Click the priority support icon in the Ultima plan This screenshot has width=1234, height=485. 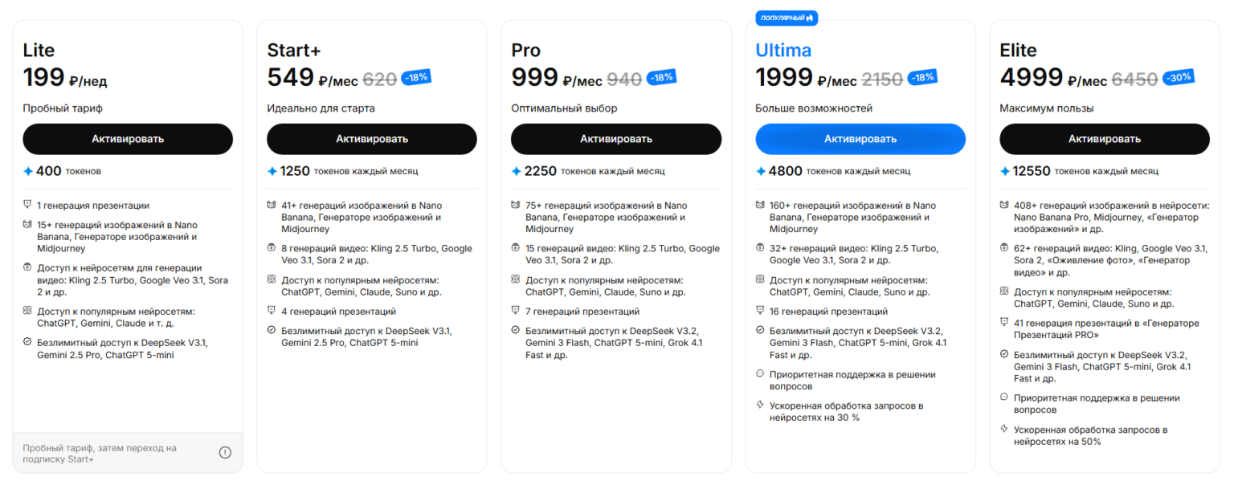760,374
